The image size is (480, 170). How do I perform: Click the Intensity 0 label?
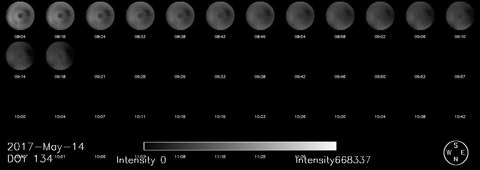click(141, 160)
